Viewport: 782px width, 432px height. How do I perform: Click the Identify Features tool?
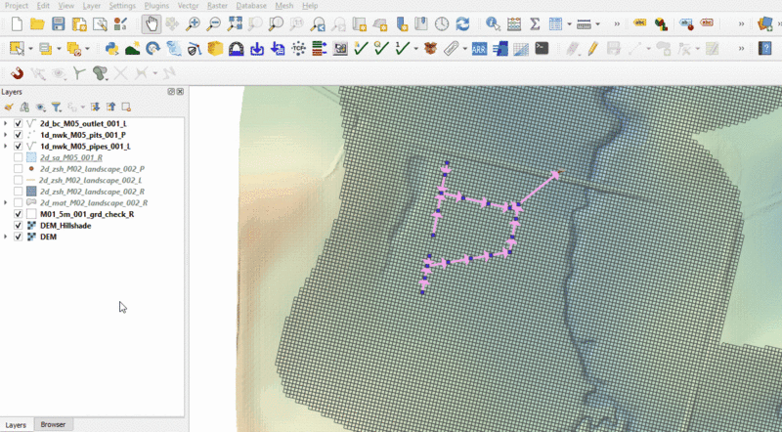click(x=492, y=23)
